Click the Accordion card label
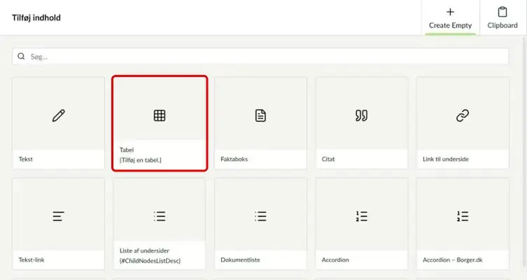The height and width of the screenshot is (280, 527). click(335, 260)
